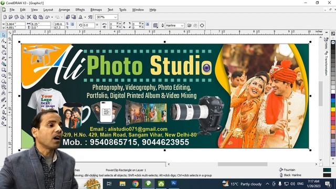This screenshot has height=189, width=336.
Task: Expand the Undo history dropdown arrow
Action: 52,17
